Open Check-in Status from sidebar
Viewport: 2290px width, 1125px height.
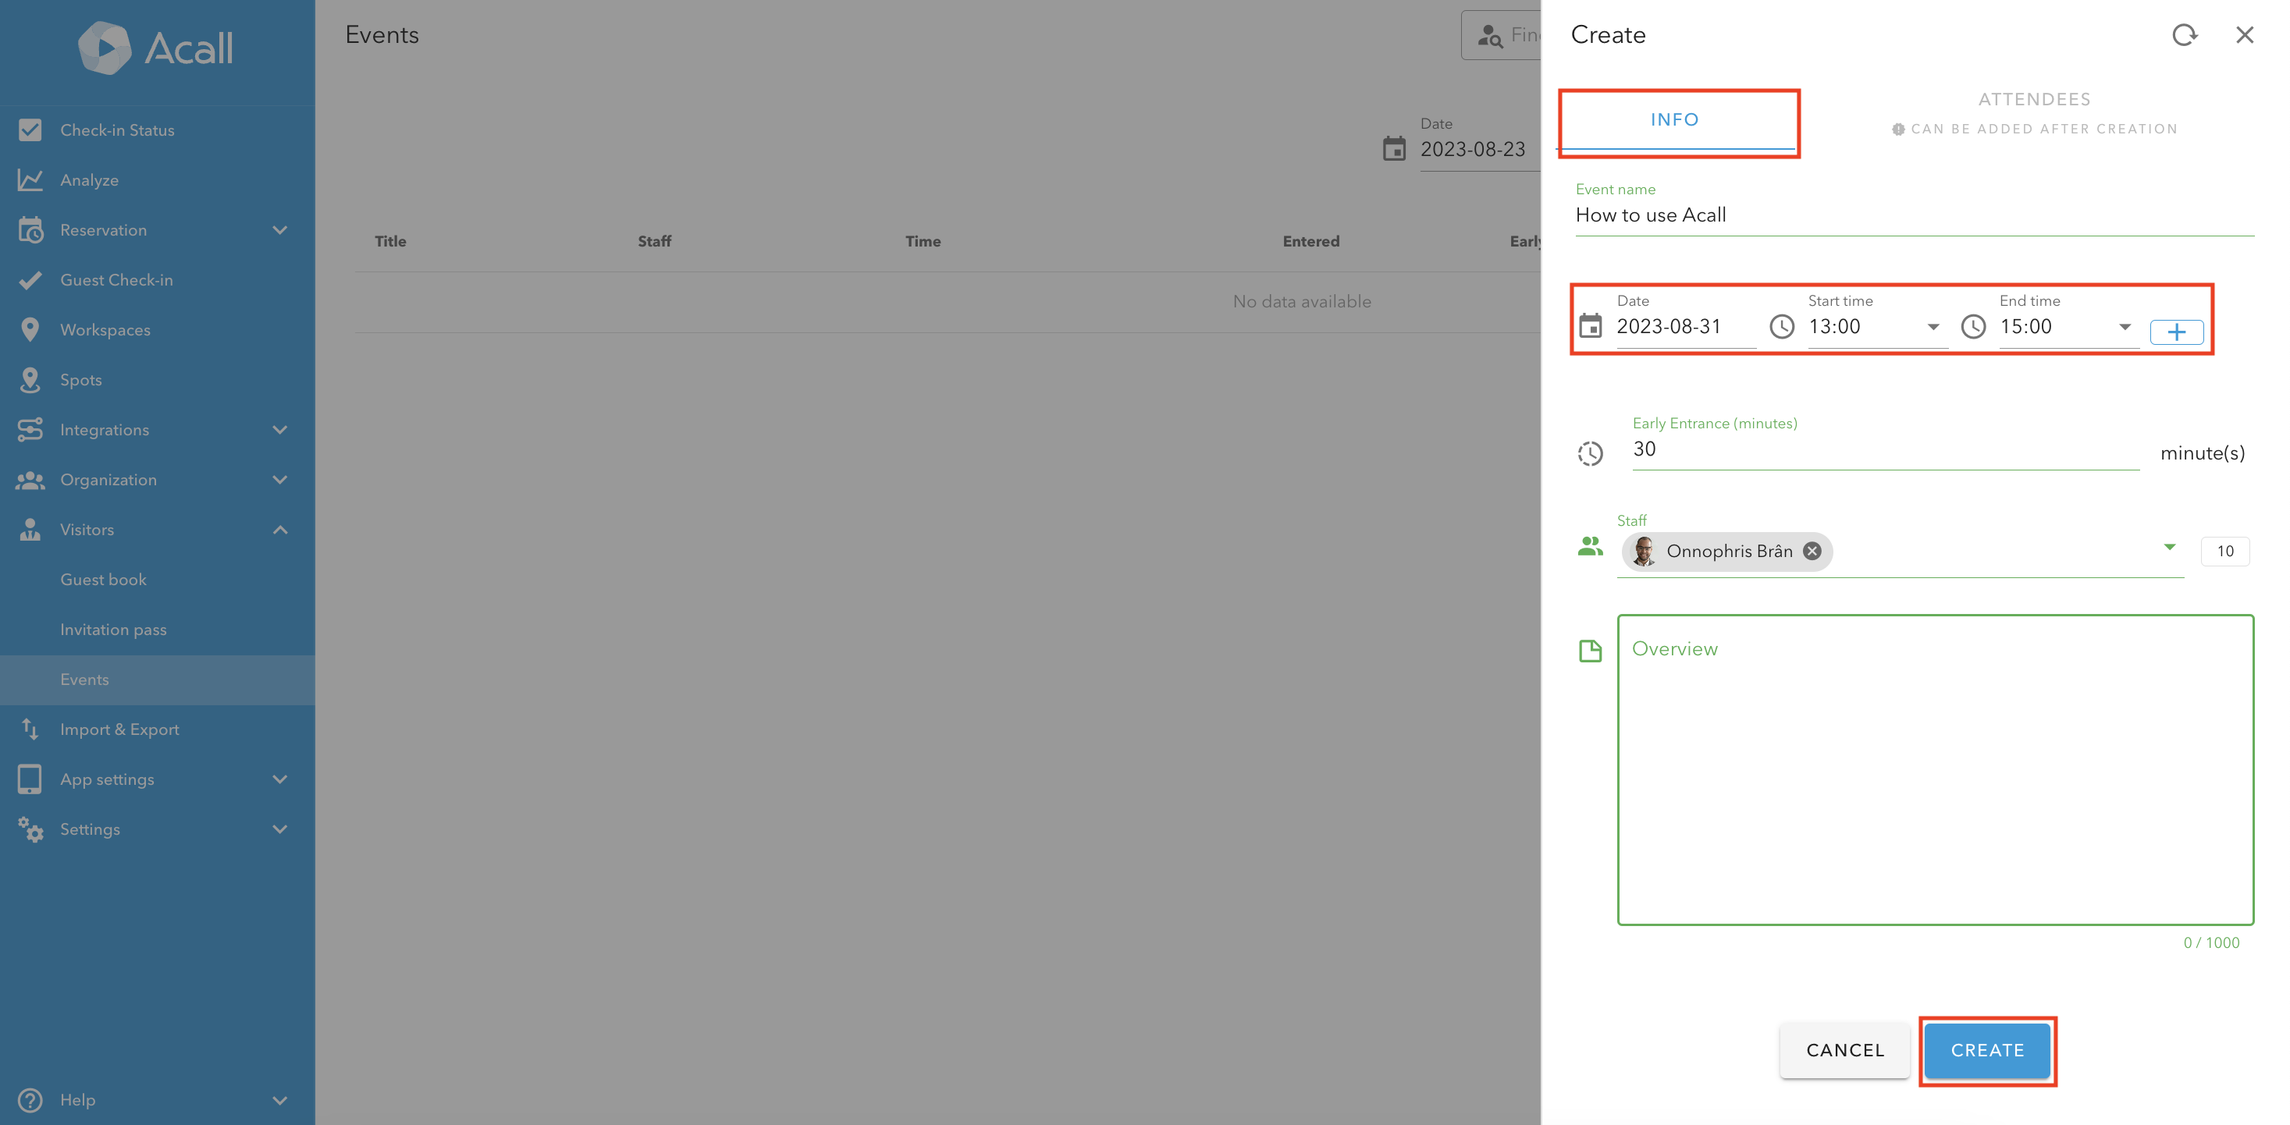pyautogui.click(x=116, y=130)
